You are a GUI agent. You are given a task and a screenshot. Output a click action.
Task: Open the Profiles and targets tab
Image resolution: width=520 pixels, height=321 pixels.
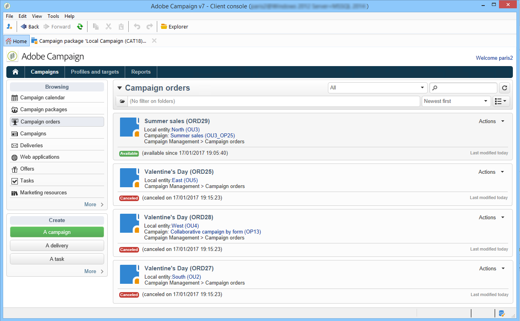[95, 72]
